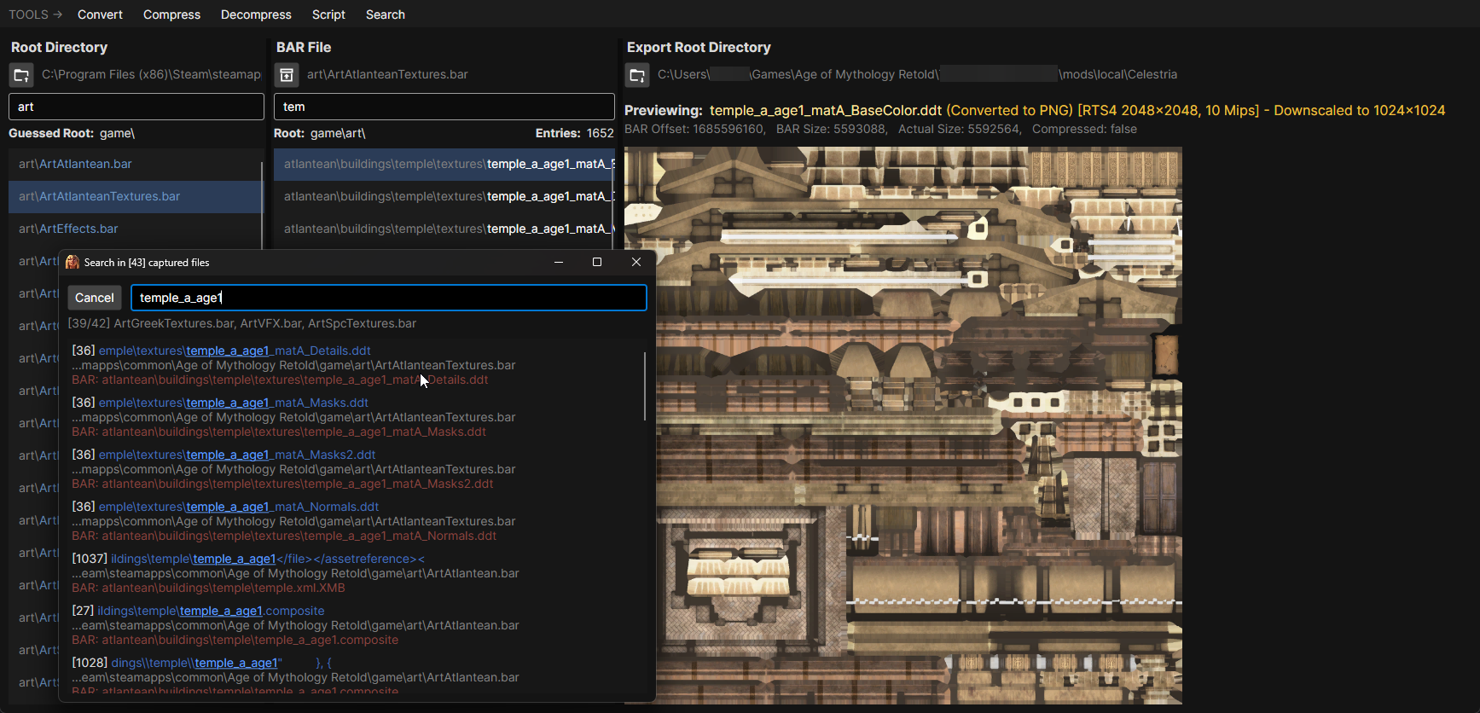This screenshot has width=1480, height=713.
Task: Cancel the file search
Action: (94, 298)
